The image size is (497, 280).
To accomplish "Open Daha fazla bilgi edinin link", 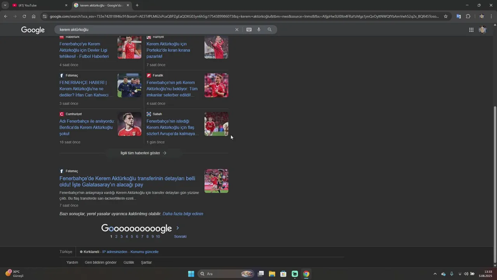I will click(183, 214).
